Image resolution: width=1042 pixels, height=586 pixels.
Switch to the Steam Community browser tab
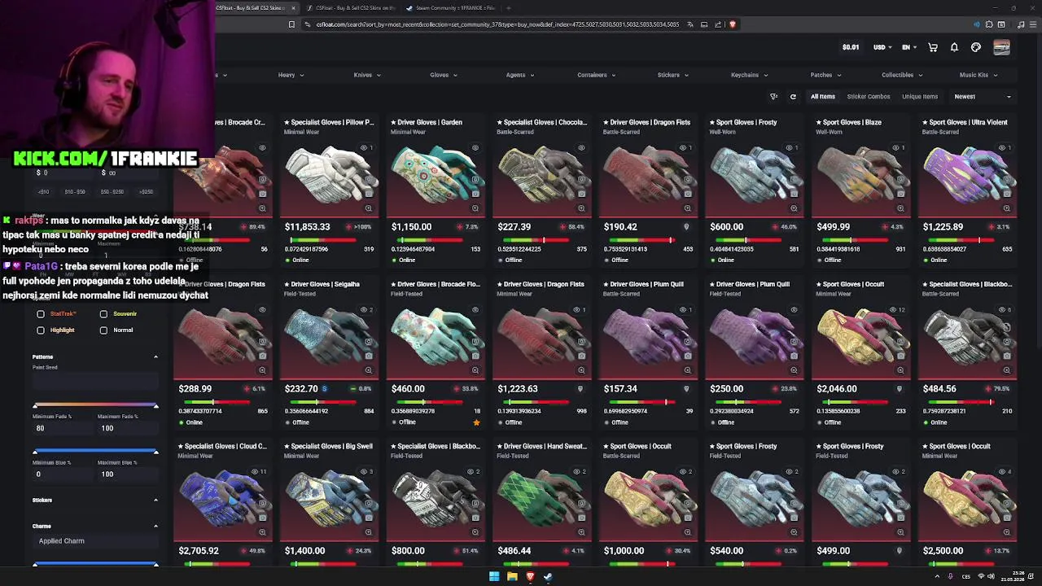click(450, 8)
